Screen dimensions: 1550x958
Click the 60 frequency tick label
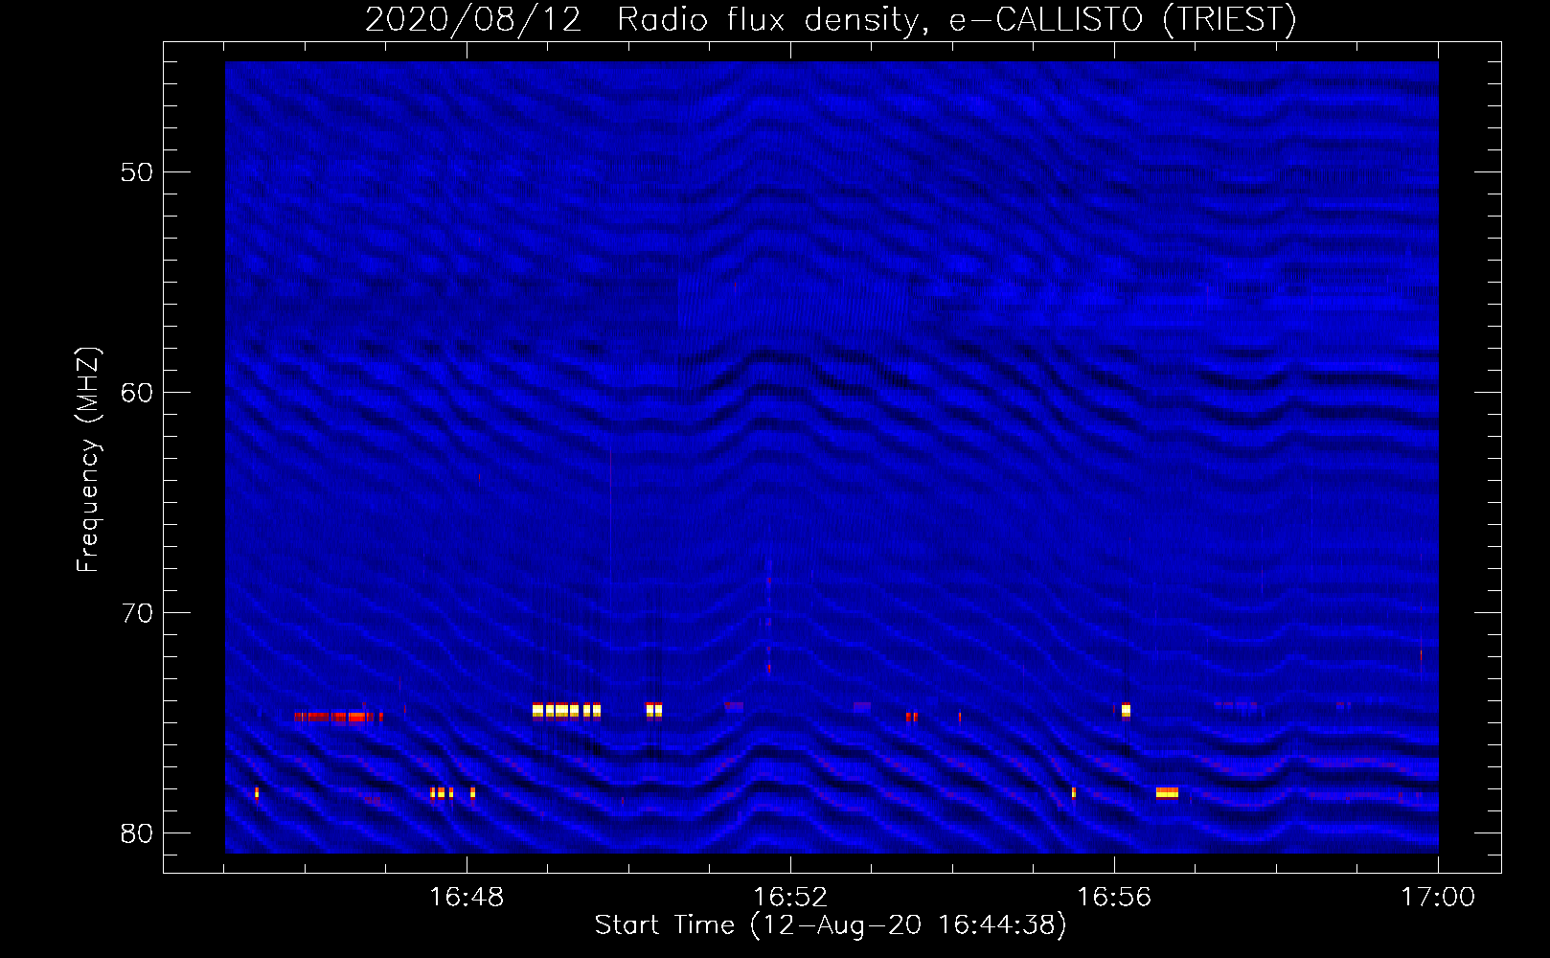click(x=137, y=393)
